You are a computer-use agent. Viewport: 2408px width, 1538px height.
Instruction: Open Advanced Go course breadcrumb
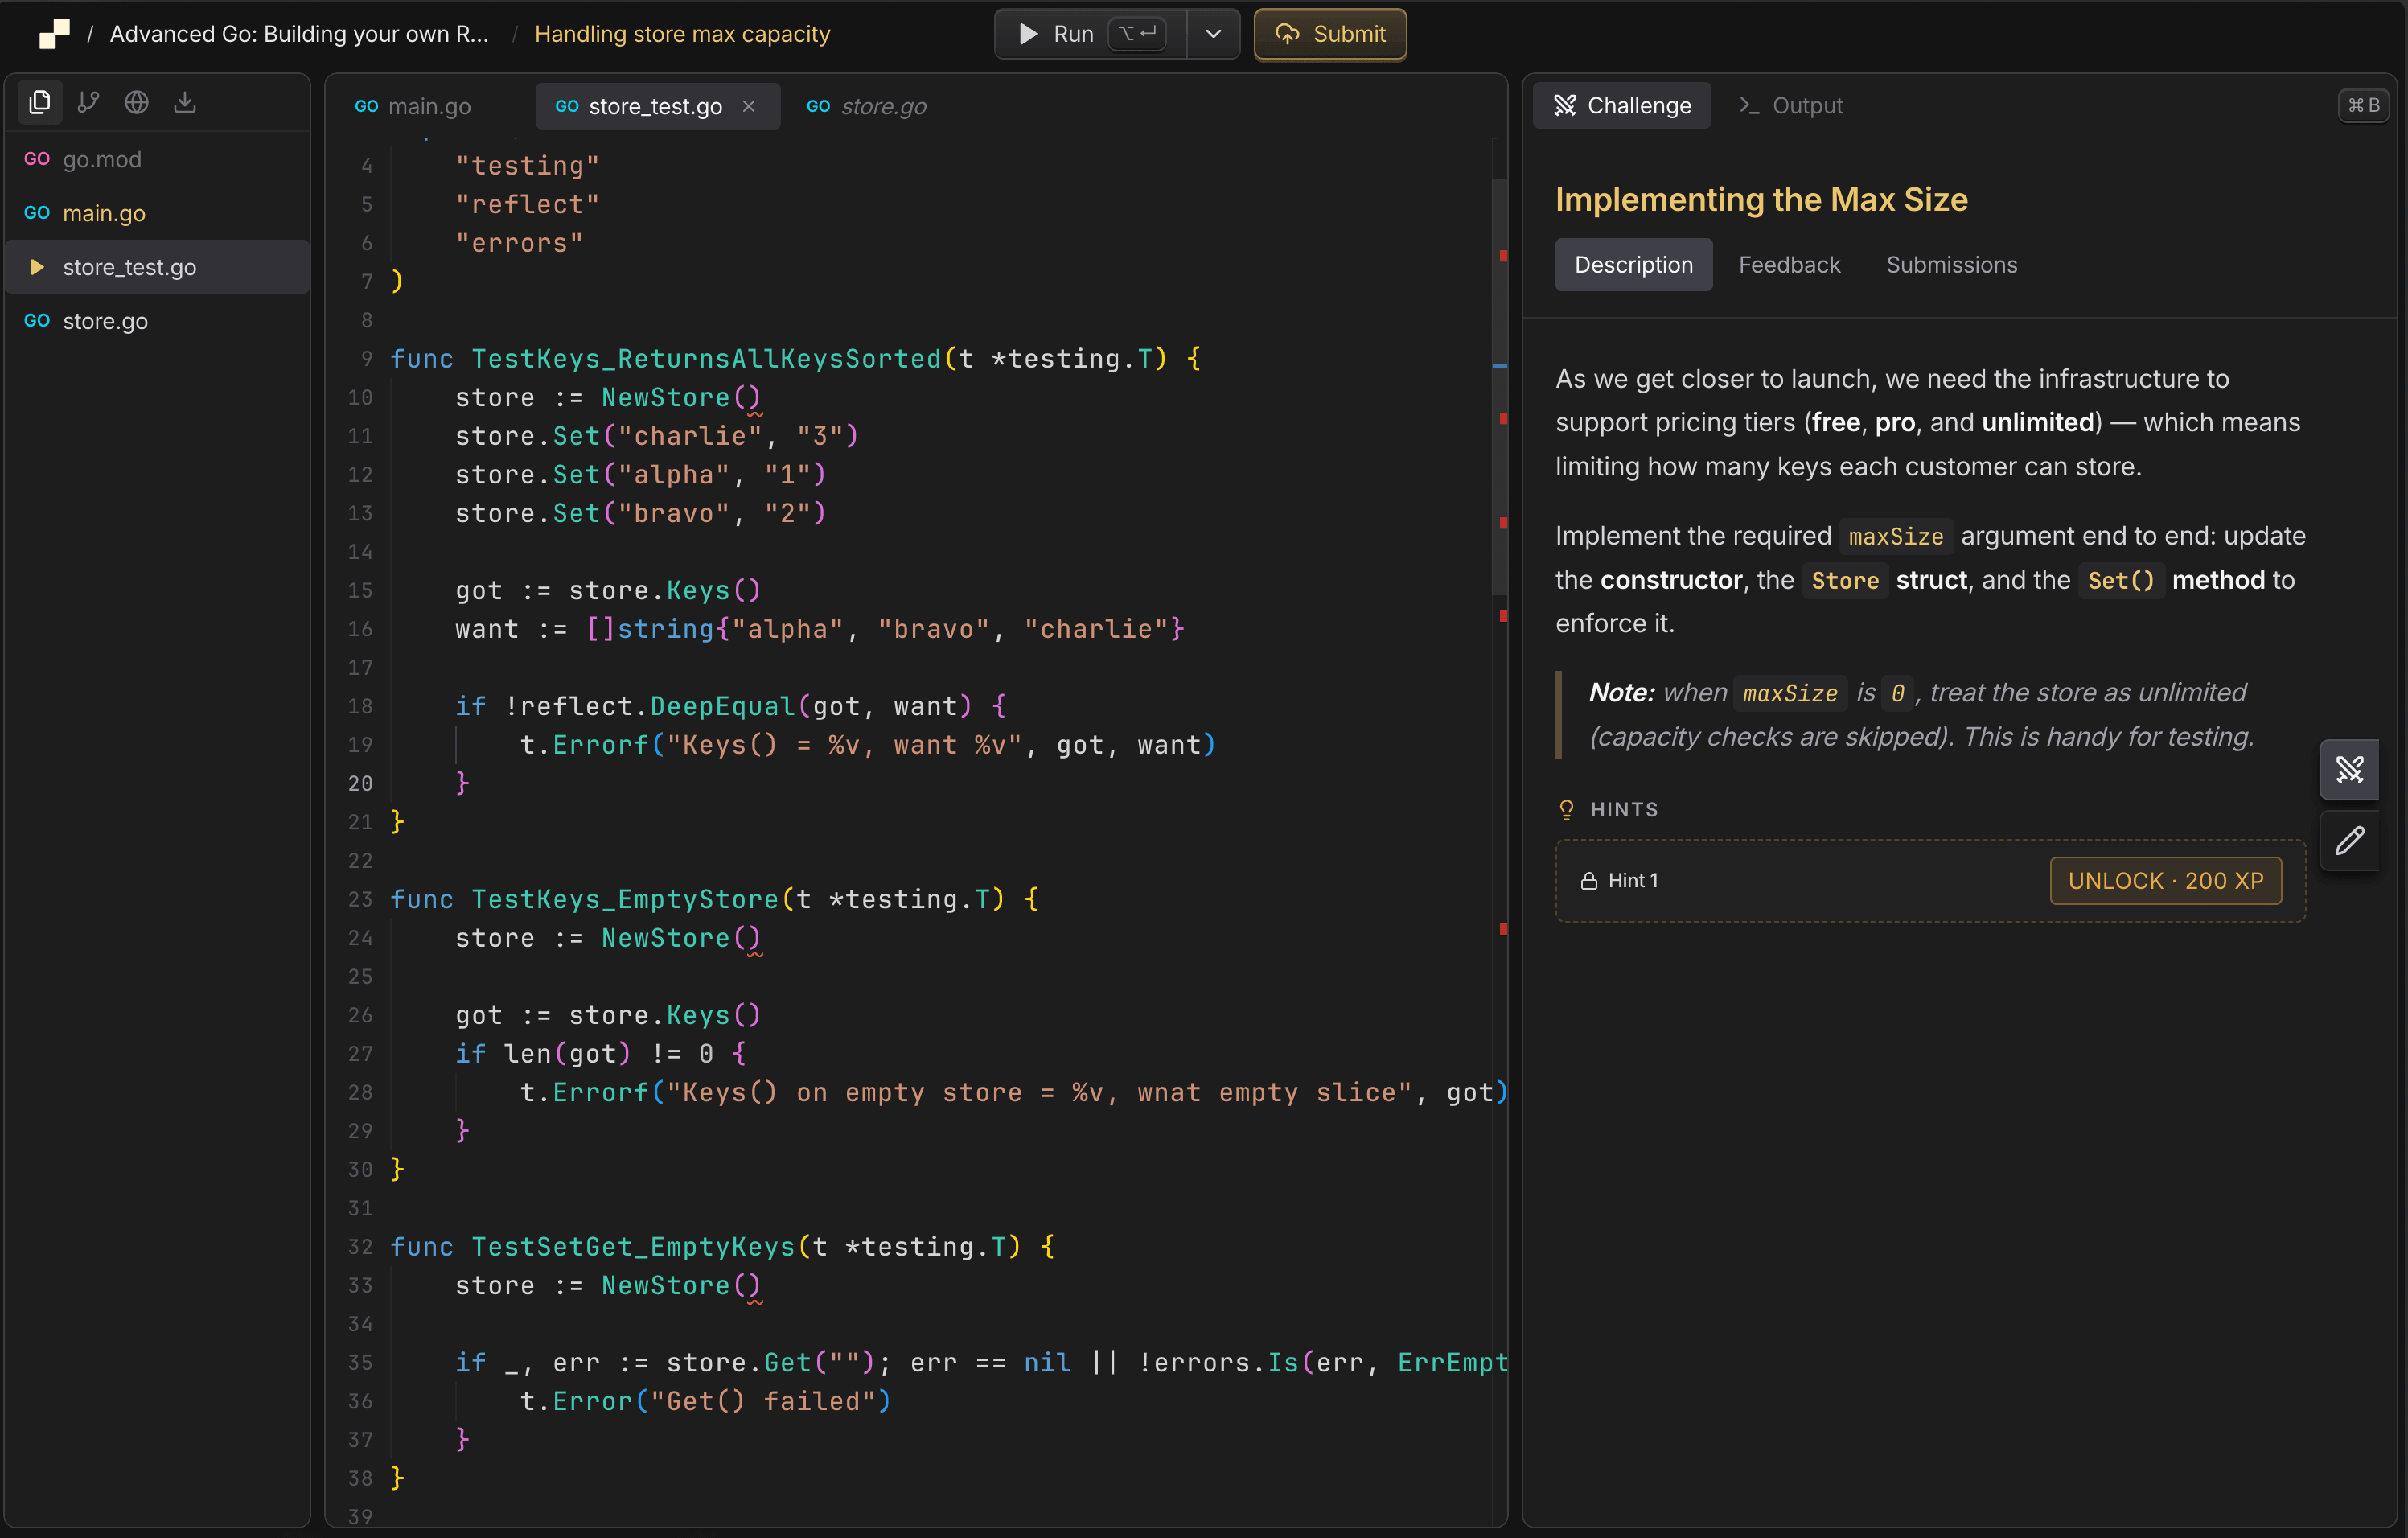click(299, 34)
